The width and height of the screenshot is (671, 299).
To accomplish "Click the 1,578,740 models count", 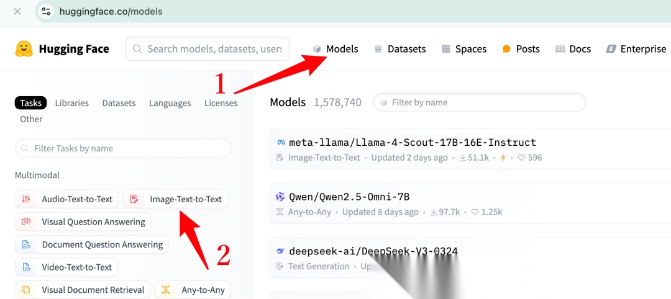I will coord(337,102).
